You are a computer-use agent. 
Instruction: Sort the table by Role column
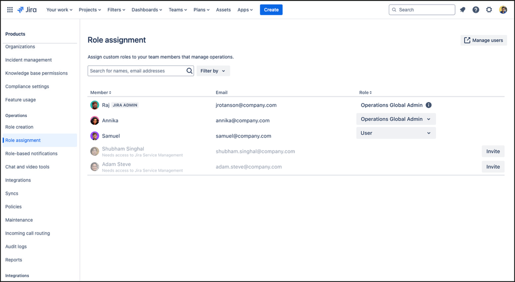(366, 93)
